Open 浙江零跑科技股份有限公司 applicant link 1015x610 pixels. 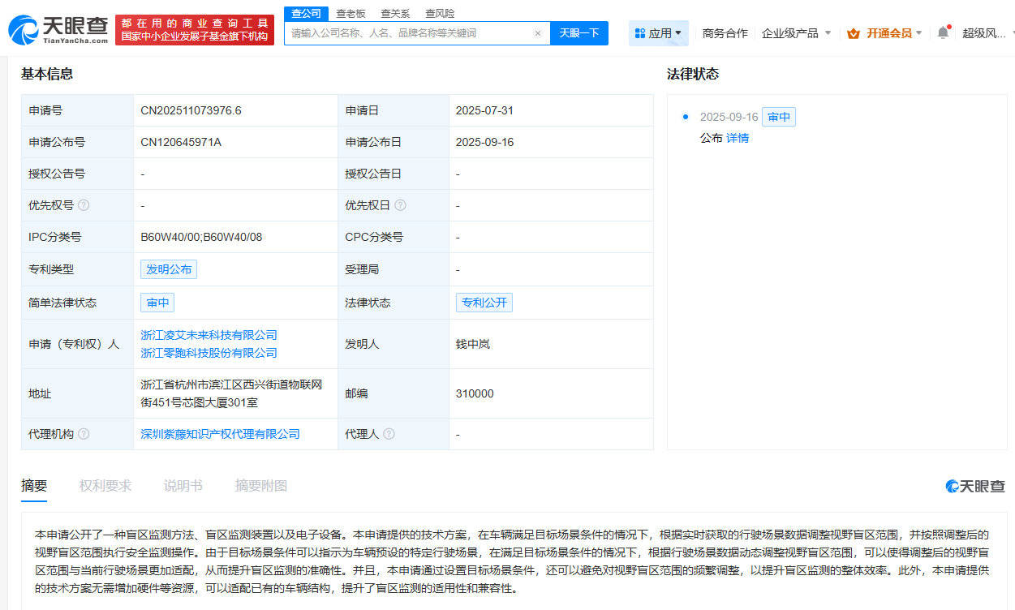tap(209, 353)
